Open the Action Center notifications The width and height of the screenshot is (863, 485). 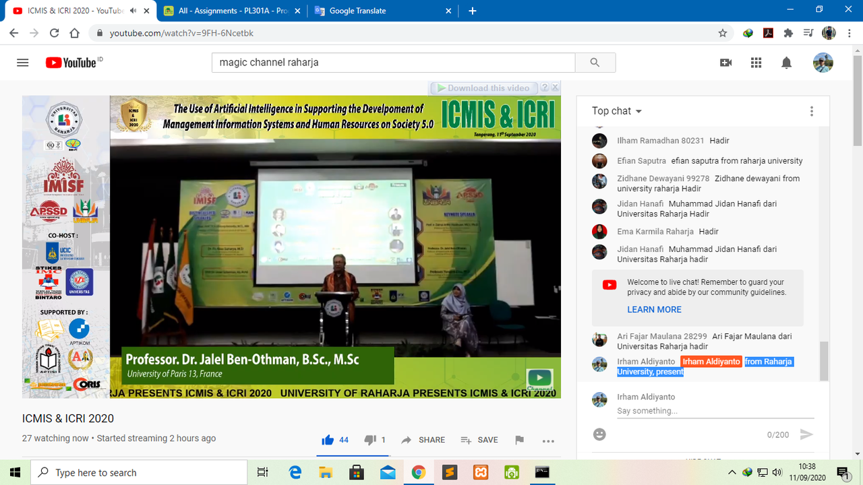pyautogui.click(x=843, y=472)
